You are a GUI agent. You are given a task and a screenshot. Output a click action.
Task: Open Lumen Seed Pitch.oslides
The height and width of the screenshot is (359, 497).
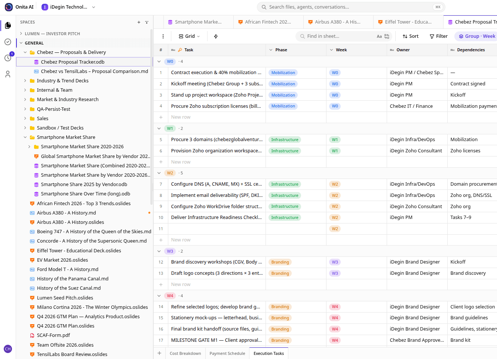(84, 298)
